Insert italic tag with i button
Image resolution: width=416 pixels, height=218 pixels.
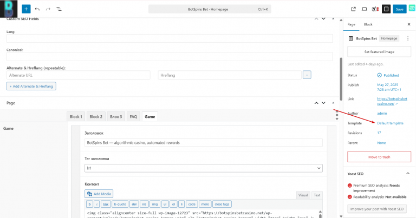click(x=97, y=204)
